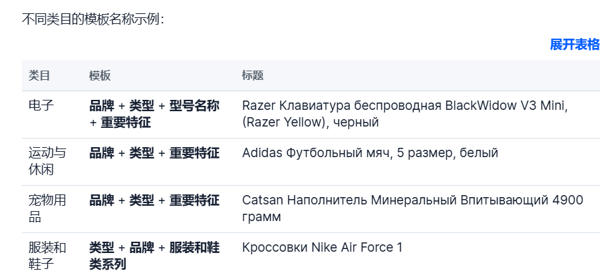
Task: Click the 运动与休闲 category cell
Action: pyautogui.click(x=47, y=161)
